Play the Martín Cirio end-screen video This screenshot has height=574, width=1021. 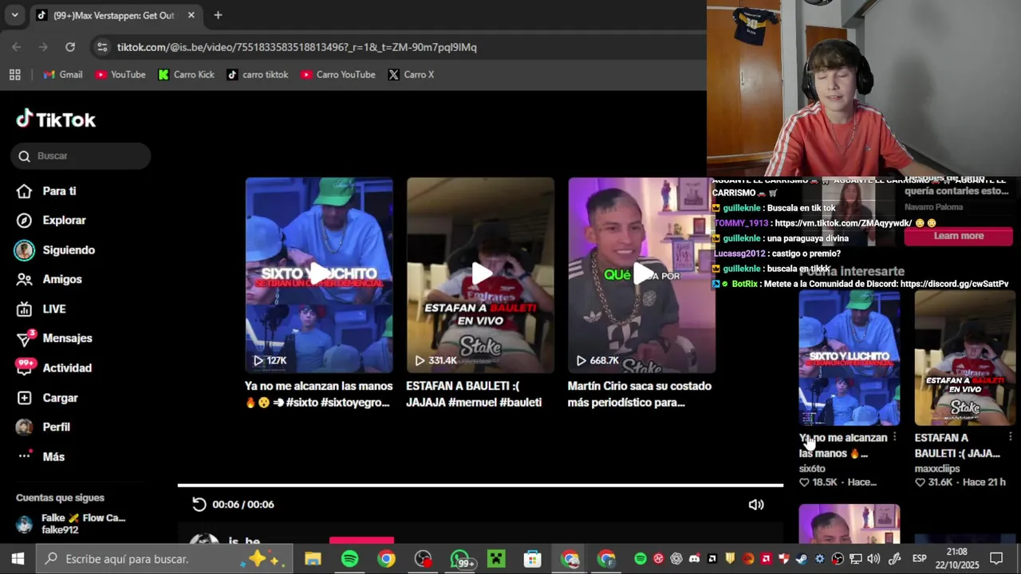tap(641, 275)
